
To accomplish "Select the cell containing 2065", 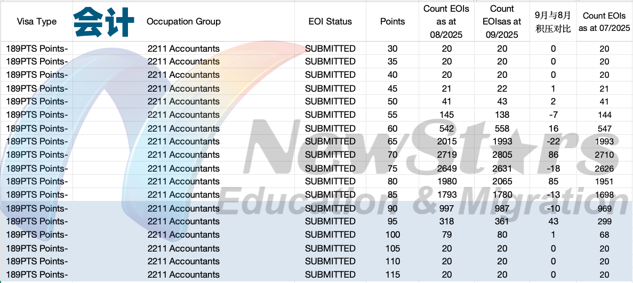I will coord(502,182).
